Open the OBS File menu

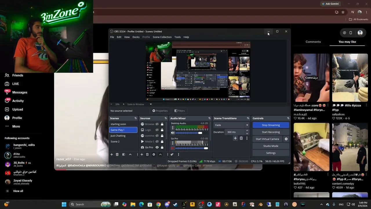112,37
